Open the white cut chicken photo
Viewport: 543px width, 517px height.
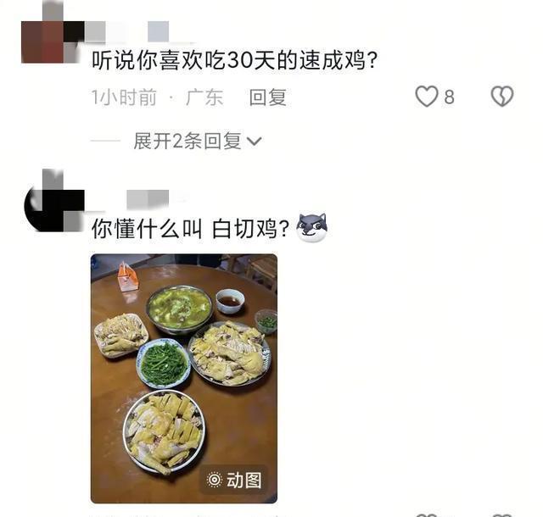click(184, 378)
